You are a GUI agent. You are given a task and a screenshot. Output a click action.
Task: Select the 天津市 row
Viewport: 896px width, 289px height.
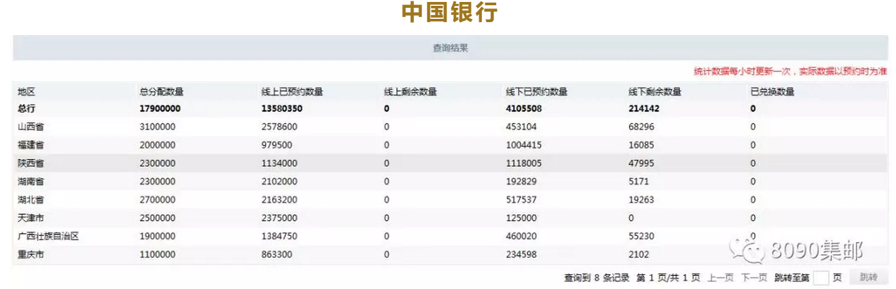pos(450,218)
